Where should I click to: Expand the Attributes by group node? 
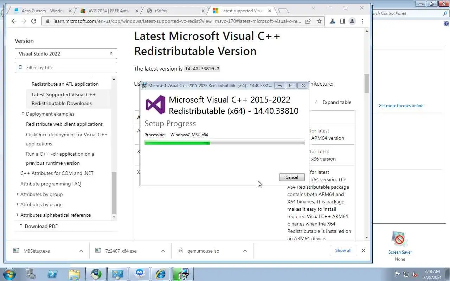(x=17, y=194)
